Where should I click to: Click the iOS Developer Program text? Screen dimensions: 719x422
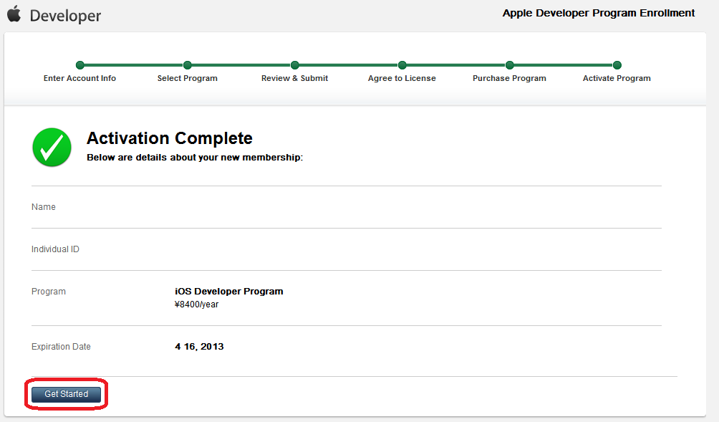[229, 292]
